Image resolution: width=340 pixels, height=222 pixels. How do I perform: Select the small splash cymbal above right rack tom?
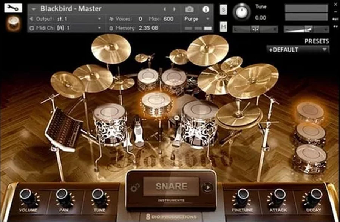pos(179,56)
